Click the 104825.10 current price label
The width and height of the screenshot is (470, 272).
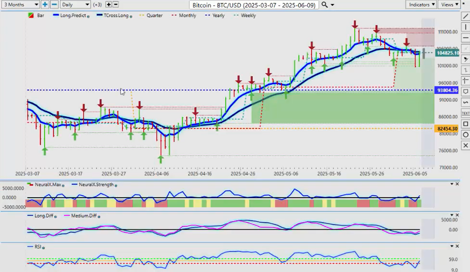point(448,53)
